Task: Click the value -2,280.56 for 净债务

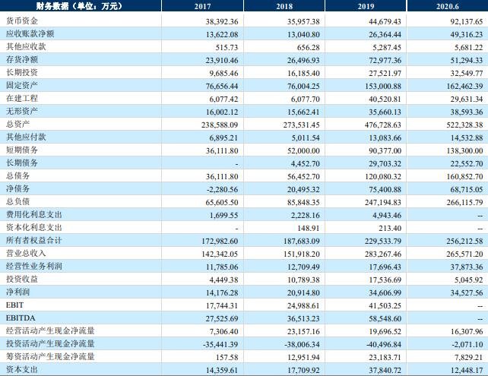Action: point(222,189)
